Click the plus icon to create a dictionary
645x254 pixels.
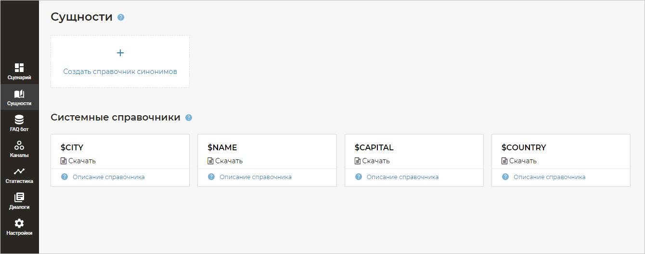[120, 53]
